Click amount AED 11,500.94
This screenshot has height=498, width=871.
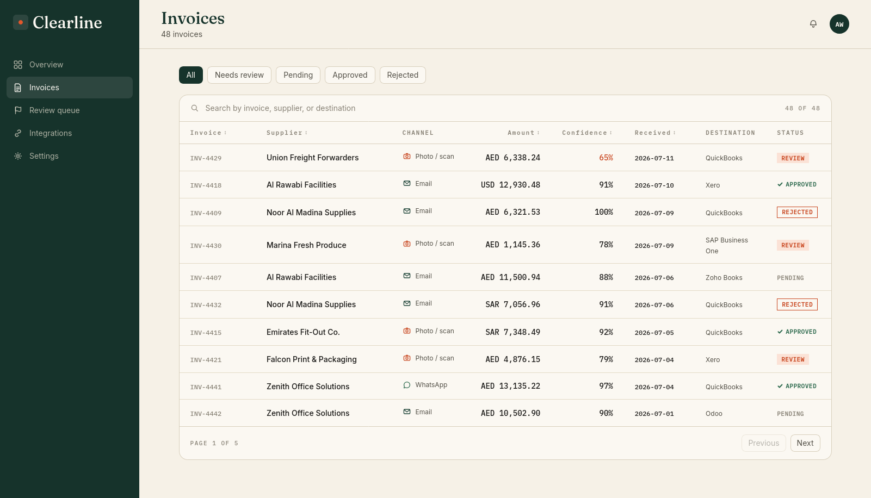tap(510, 277)
